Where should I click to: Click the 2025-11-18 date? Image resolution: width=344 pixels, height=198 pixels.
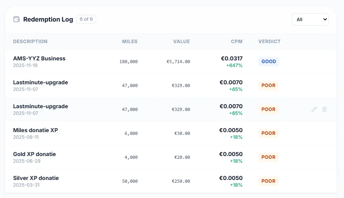25,65
